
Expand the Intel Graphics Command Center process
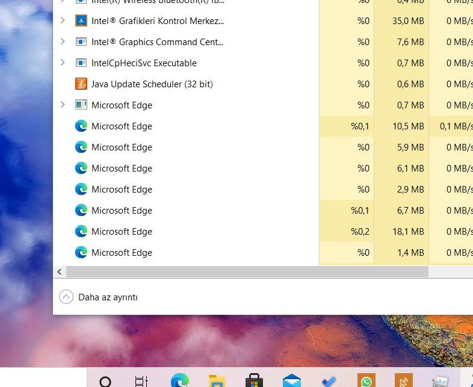click(x=63, y=42)
